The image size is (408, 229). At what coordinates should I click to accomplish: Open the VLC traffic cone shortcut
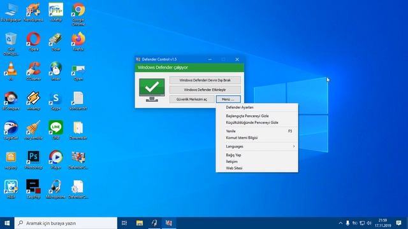tap(11, 71)
